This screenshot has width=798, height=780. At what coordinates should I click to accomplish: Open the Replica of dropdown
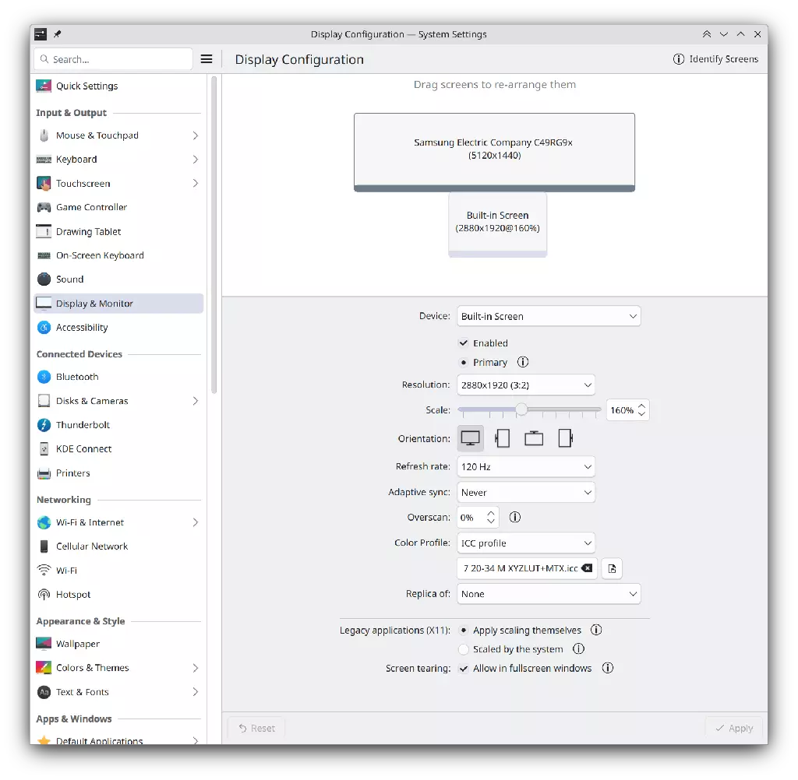[x=549, y=594]
